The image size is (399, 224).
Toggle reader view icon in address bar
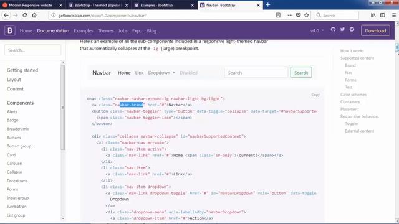tap(278, 15)
